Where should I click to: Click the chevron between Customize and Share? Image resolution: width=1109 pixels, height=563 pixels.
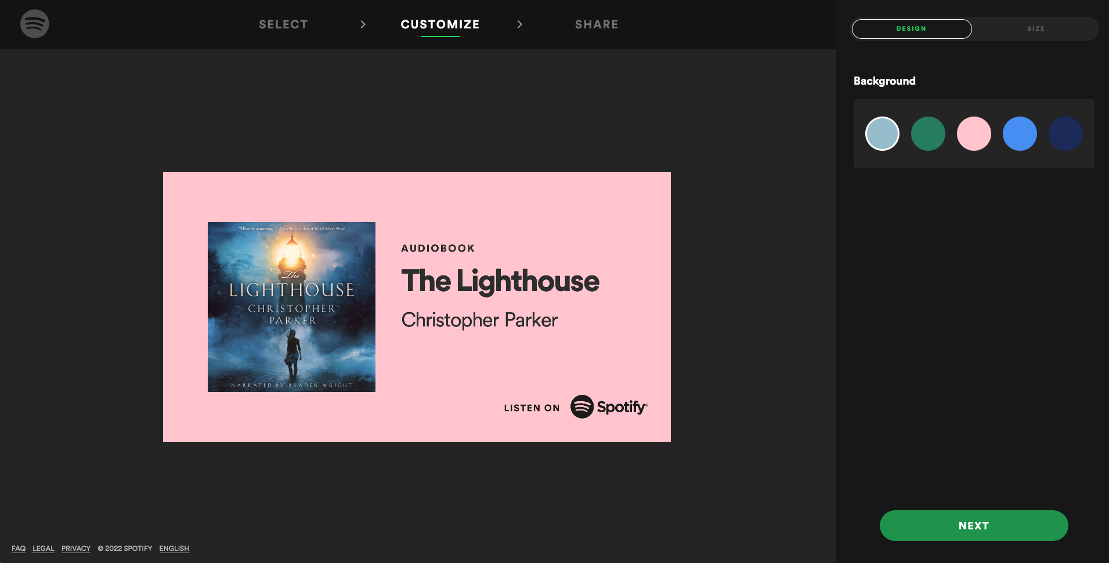click(519, 24)
